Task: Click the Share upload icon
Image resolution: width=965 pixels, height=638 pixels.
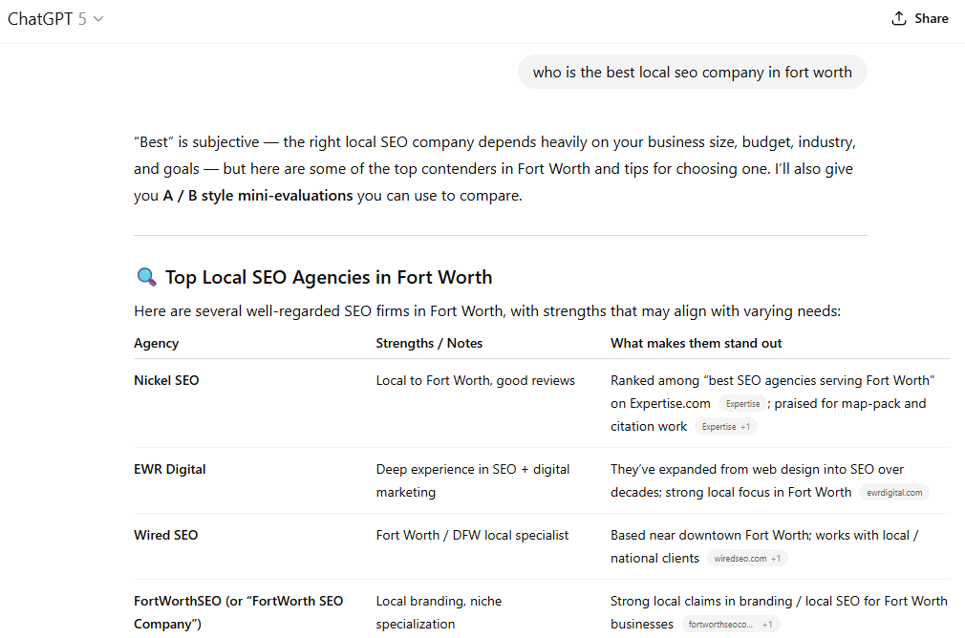Action: (898, 17)
